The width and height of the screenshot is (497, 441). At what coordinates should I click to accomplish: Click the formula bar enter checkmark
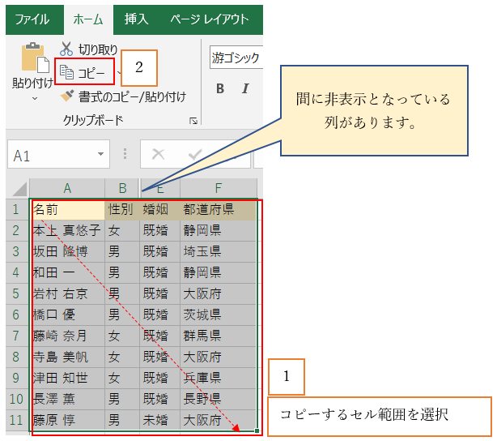point(195,154)
